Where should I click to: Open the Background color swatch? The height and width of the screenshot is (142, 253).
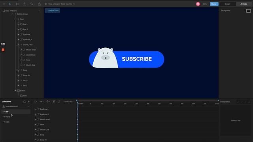pos(248,11)
